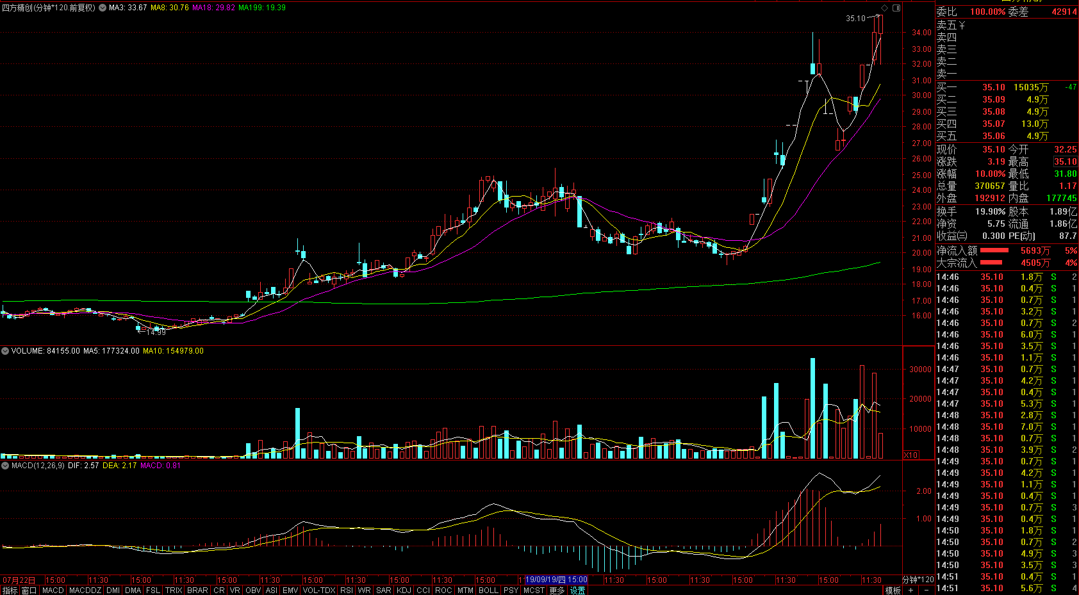This screenshot has height=595, width=1079.
Task: Click the 模板 template button
Action: pos(893,591)
